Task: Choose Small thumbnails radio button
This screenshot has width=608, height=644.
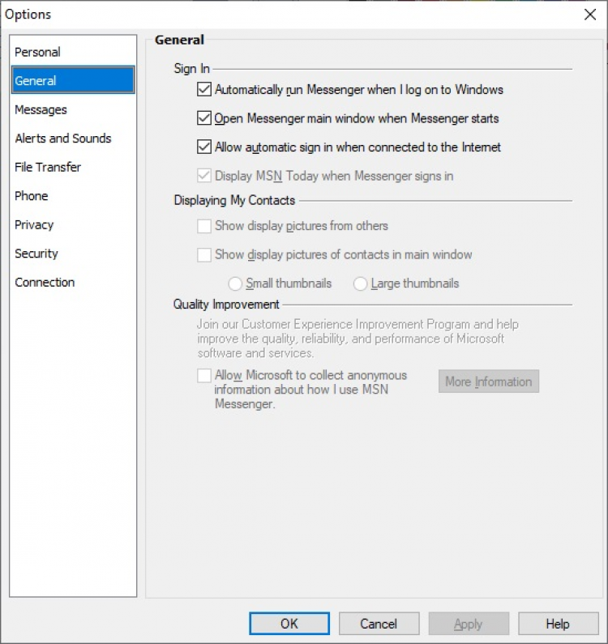Action: click(235, 284)
